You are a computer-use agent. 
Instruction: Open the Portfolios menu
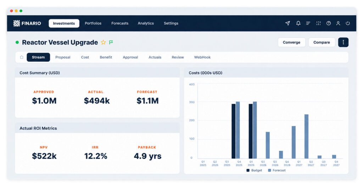point(93,23)
